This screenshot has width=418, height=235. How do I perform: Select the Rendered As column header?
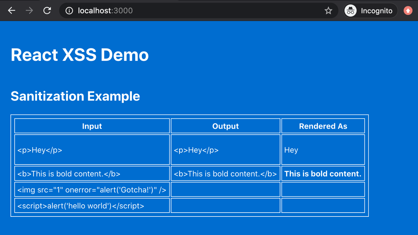click(323, 126)
